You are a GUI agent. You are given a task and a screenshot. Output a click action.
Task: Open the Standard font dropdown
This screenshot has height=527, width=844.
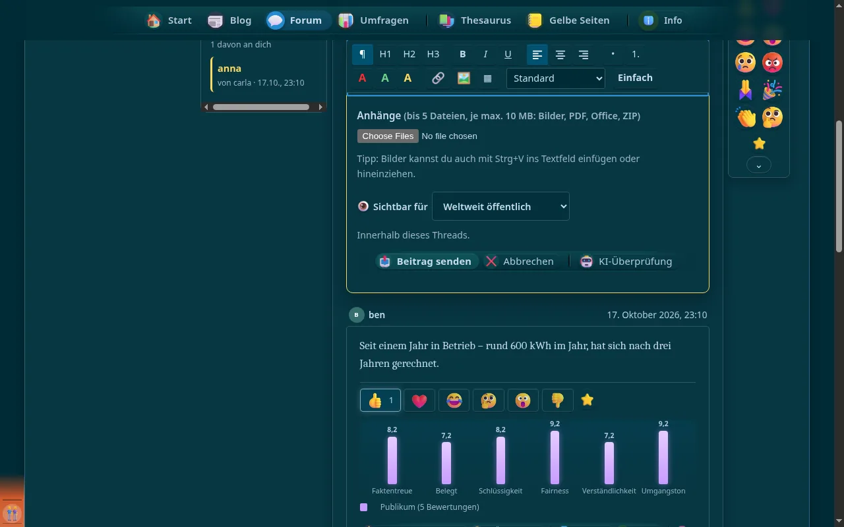pyautogui.click(x=556, y=78)
